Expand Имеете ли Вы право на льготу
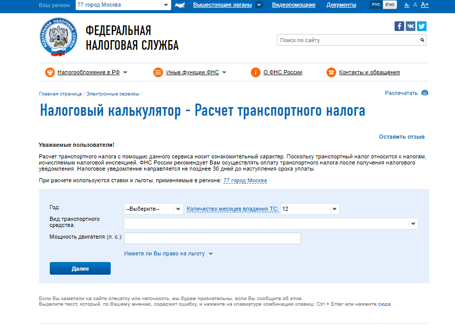Viewport: 455px width, 328px height. [x=168, y=253]
